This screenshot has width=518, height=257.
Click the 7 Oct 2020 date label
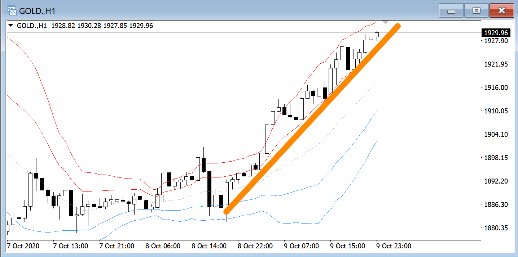23,246
